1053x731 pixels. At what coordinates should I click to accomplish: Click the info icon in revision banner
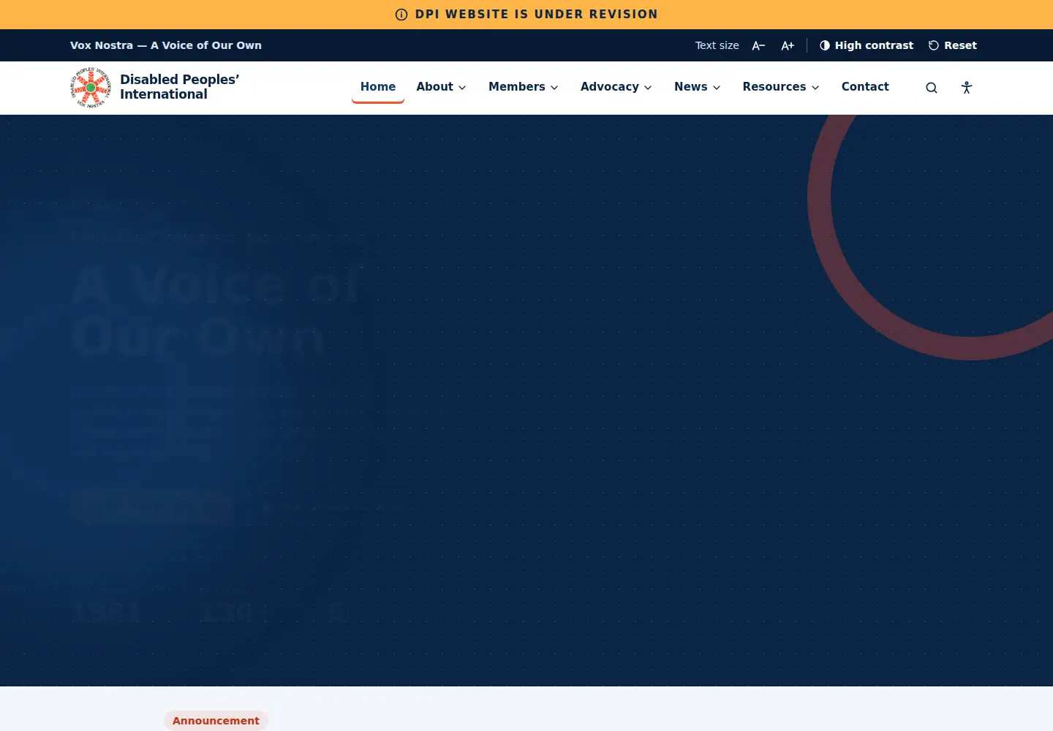click(401, 15)
